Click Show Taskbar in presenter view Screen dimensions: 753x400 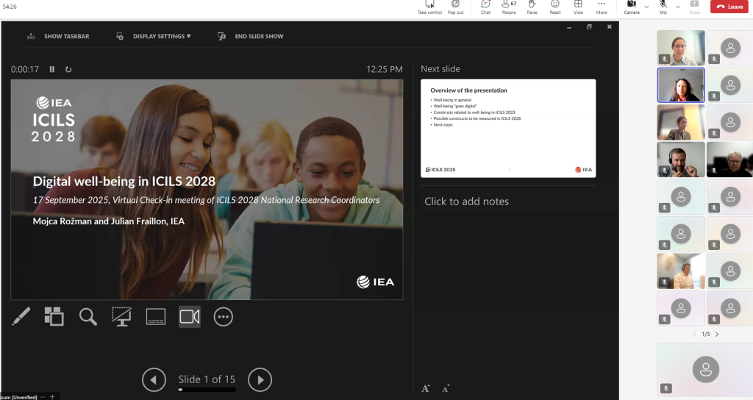coord(58,36)
